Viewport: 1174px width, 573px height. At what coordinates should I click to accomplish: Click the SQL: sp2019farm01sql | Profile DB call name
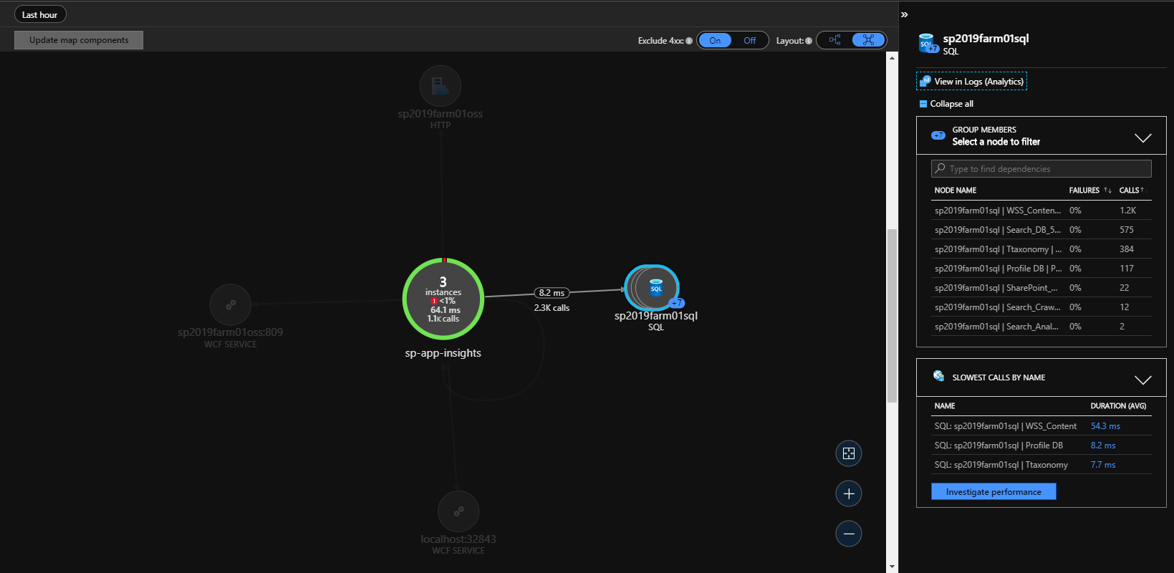[999, 446]
